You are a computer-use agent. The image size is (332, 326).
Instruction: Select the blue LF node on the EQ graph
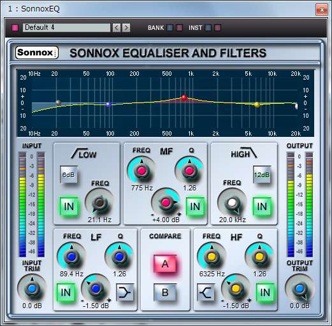108,104
